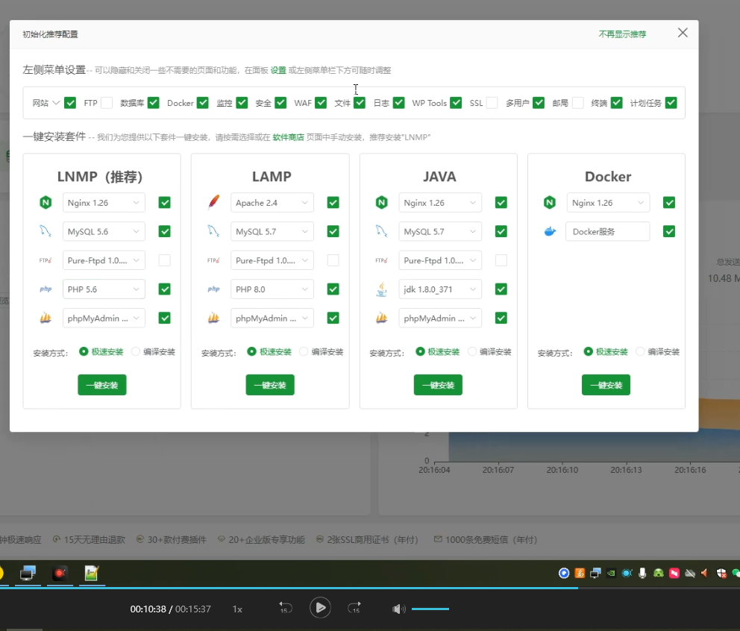The width and height of the screenshot is (740, 631).
Task: Click 一键安装 button for Docker
Action: coord(606,385)
